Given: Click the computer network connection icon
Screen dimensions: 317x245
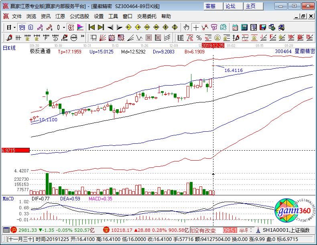Looking at the screenshot, I should tap(281, 27).
